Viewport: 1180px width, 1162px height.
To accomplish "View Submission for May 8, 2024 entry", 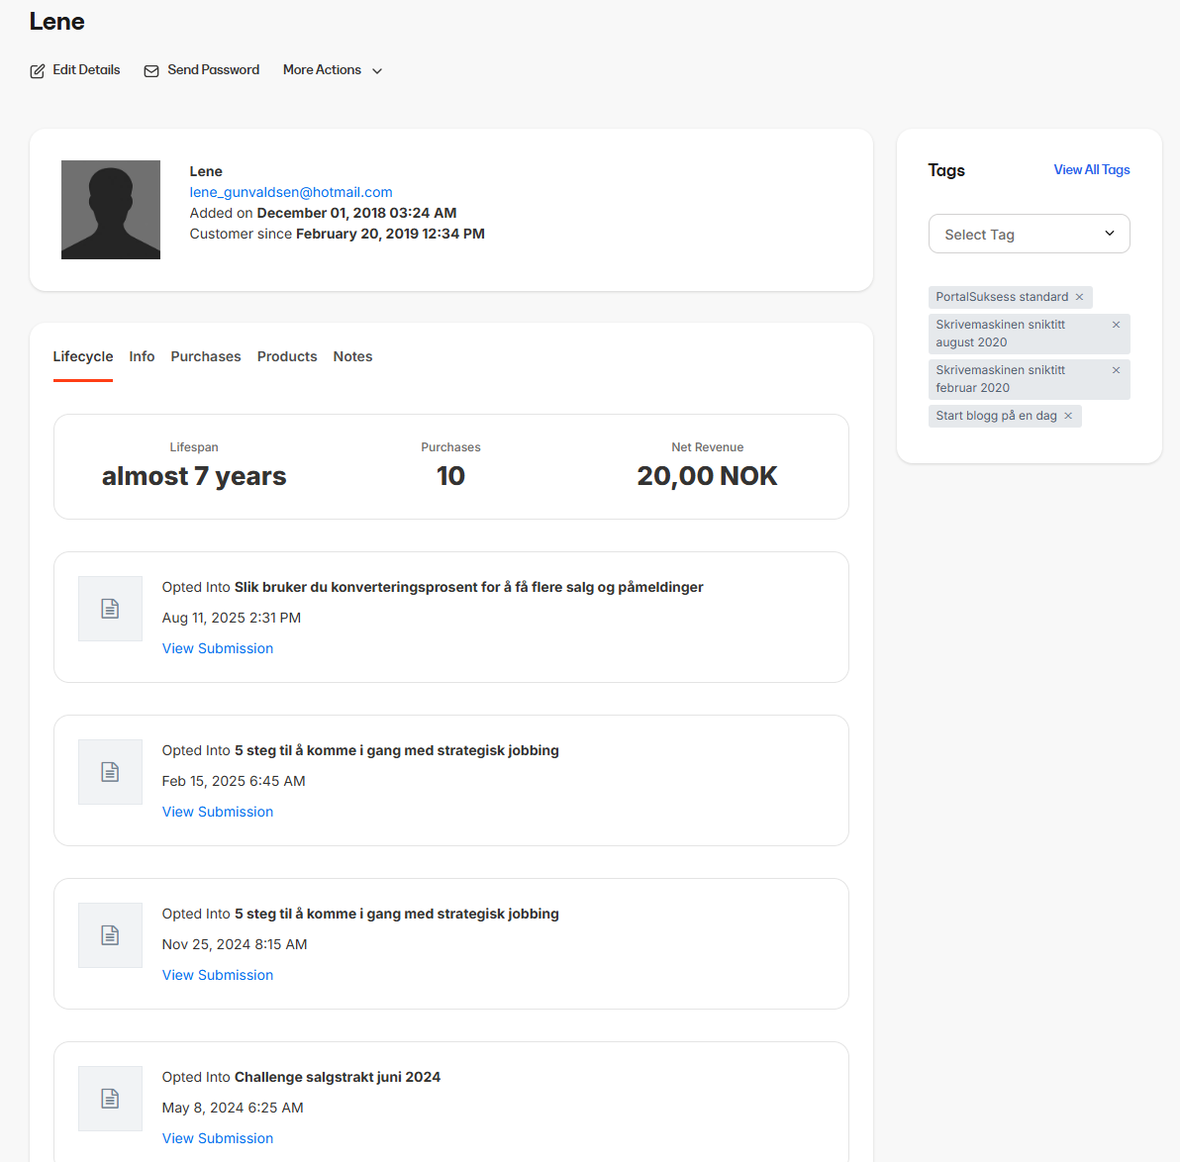I will click(x=218, y=1138).
